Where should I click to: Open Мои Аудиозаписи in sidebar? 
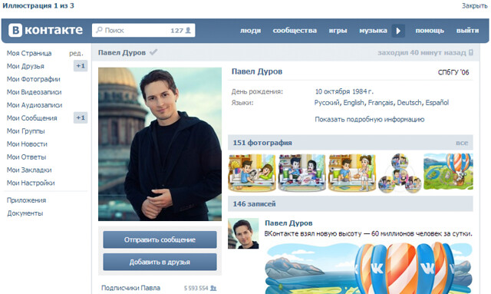(x=35, y=105)
